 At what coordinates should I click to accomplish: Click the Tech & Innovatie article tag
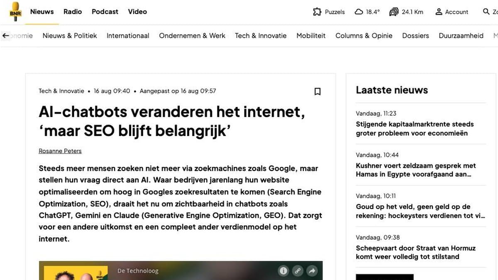coord(61,91)
